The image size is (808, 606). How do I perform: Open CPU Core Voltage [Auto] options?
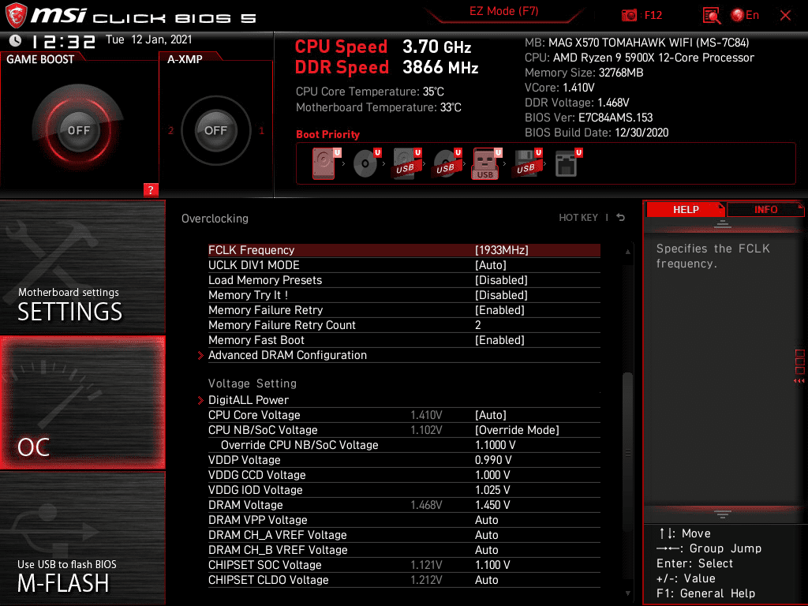point(404,415)
